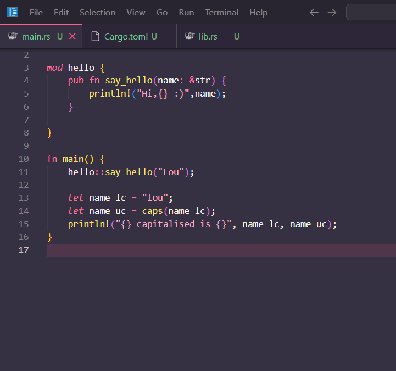Navigate forward with the right arrow
This screenshot has width=396, height=371.
click(332, 12)
